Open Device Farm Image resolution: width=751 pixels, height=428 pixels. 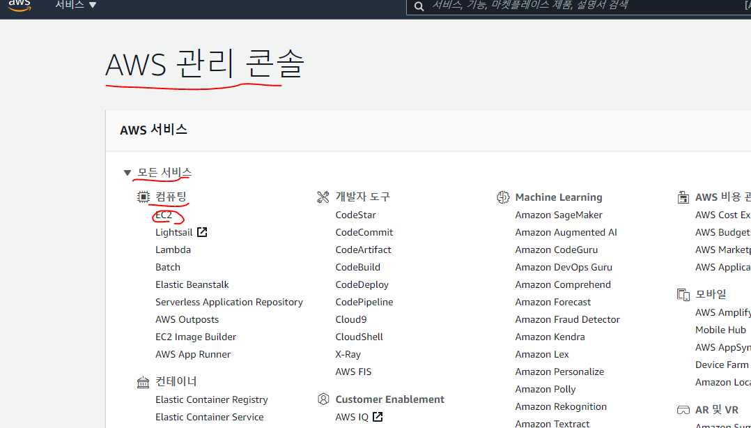point(721,365)
